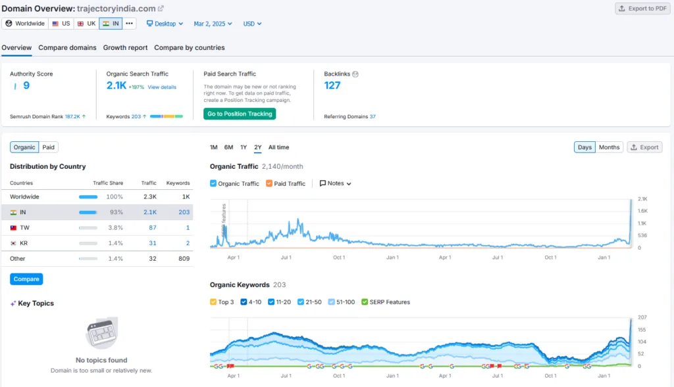
Task: Click IN keywords value 203
Action: 184,212
